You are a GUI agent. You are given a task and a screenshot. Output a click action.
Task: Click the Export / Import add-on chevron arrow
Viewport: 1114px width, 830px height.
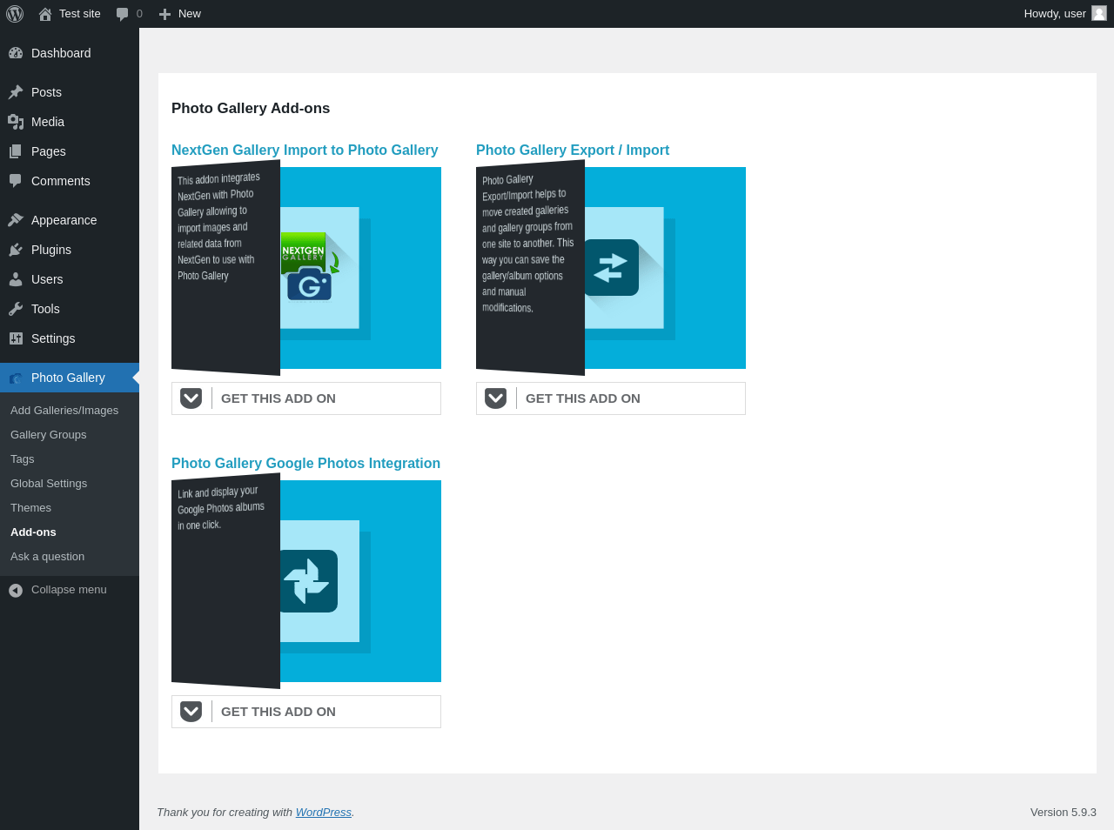tap(496, 398)
